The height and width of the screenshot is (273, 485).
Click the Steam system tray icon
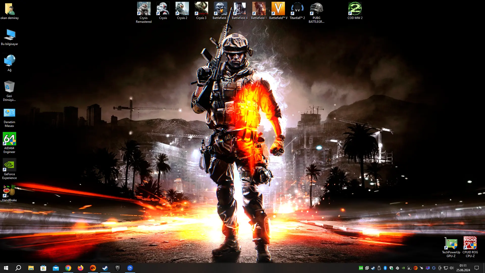(x=373, y=268)
